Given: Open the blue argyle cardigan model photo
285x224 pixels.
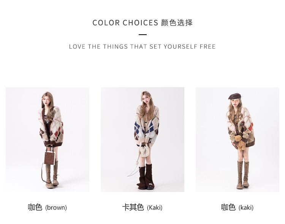Looking at the screenshot, I should [x=142, y=139].
